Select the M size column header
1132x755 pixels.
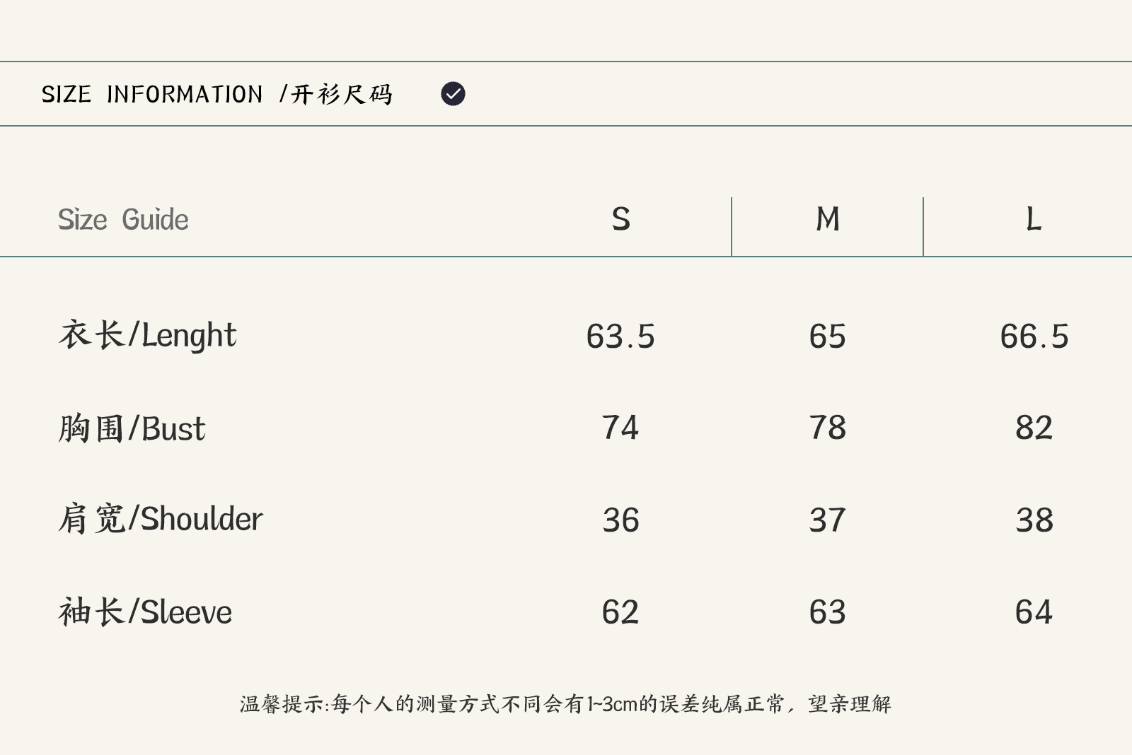coord(827,219)
